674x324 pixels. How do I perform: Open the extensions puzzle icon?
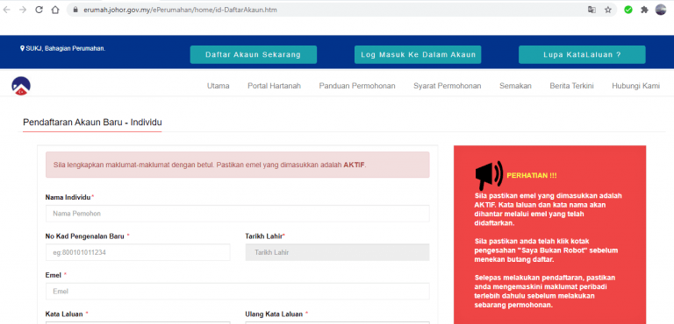click(644, 10)
